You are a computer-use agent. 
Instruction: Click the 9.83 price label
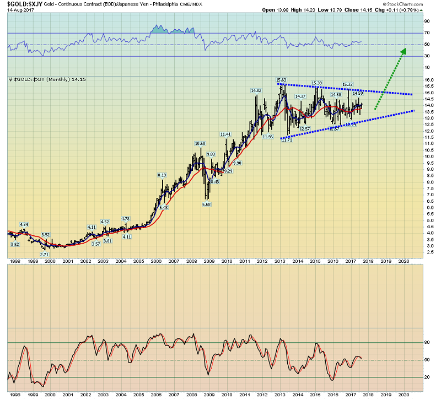(211, 154)
